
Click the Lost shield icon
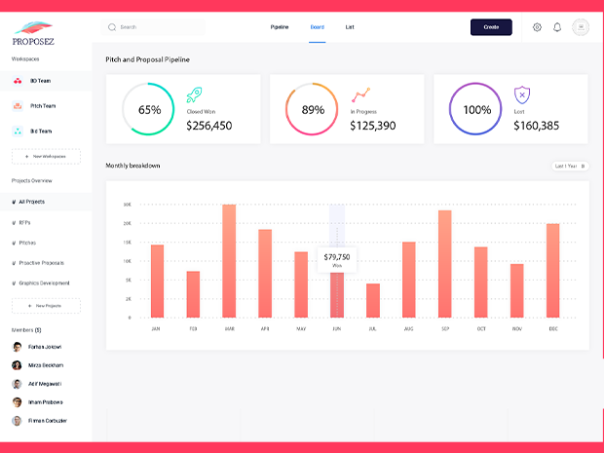click(522, 94)
